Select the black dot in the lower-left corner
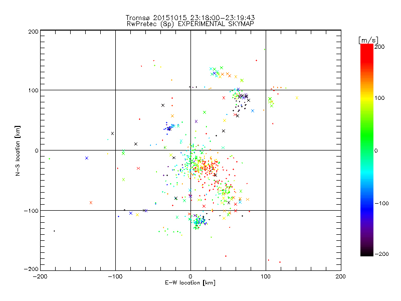401x301 pixels. click(x=54, y=231)
